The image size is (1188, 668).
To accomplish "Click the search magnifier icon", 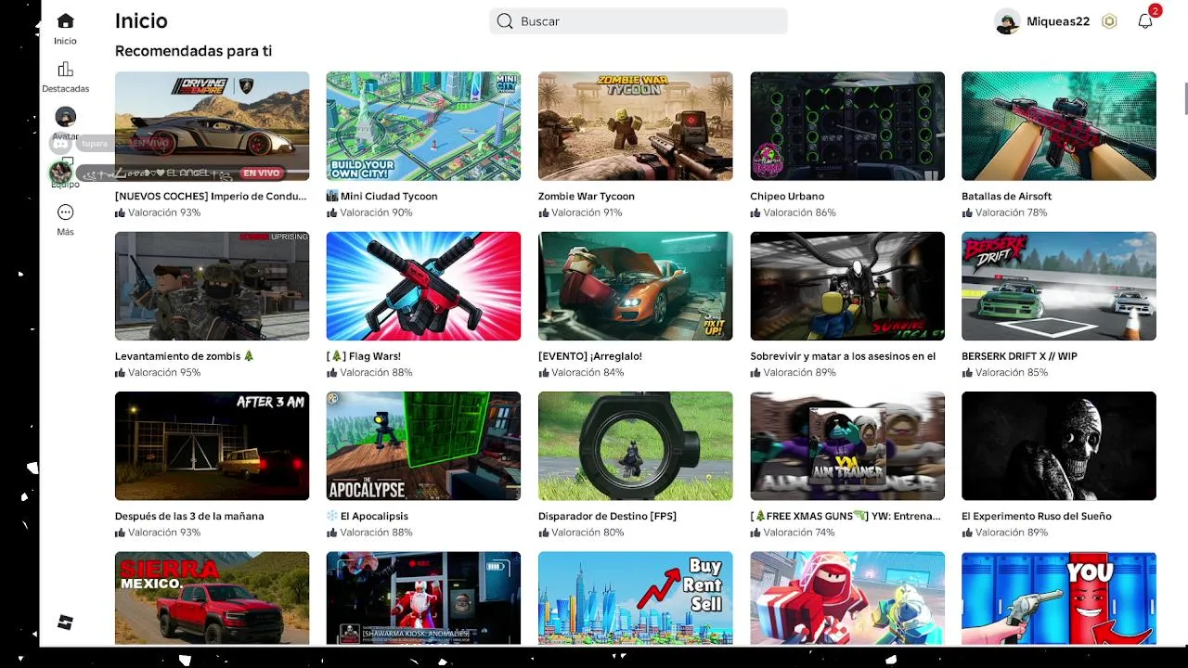I will (x=505, y=21).
